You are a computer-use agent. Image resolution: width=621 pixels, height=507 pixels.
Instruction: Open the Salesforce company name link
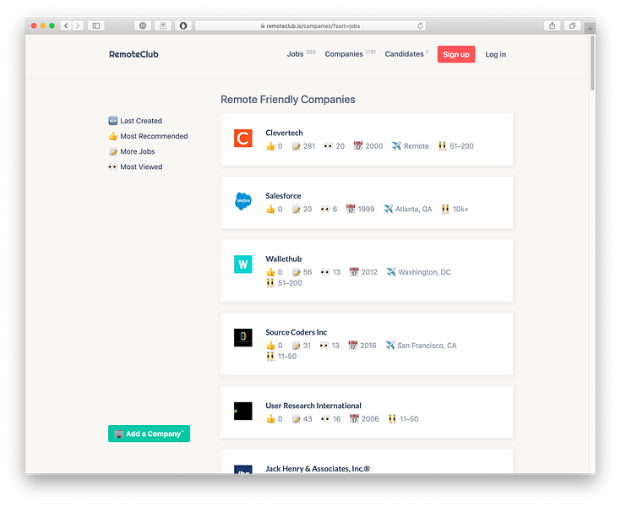pos(283,196)
